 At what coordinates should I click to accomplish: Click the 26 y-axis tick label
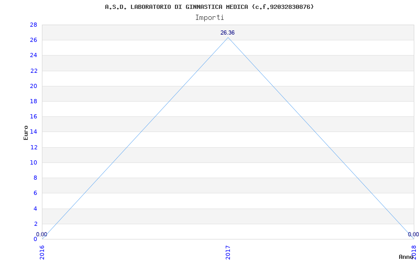point(34,40)
